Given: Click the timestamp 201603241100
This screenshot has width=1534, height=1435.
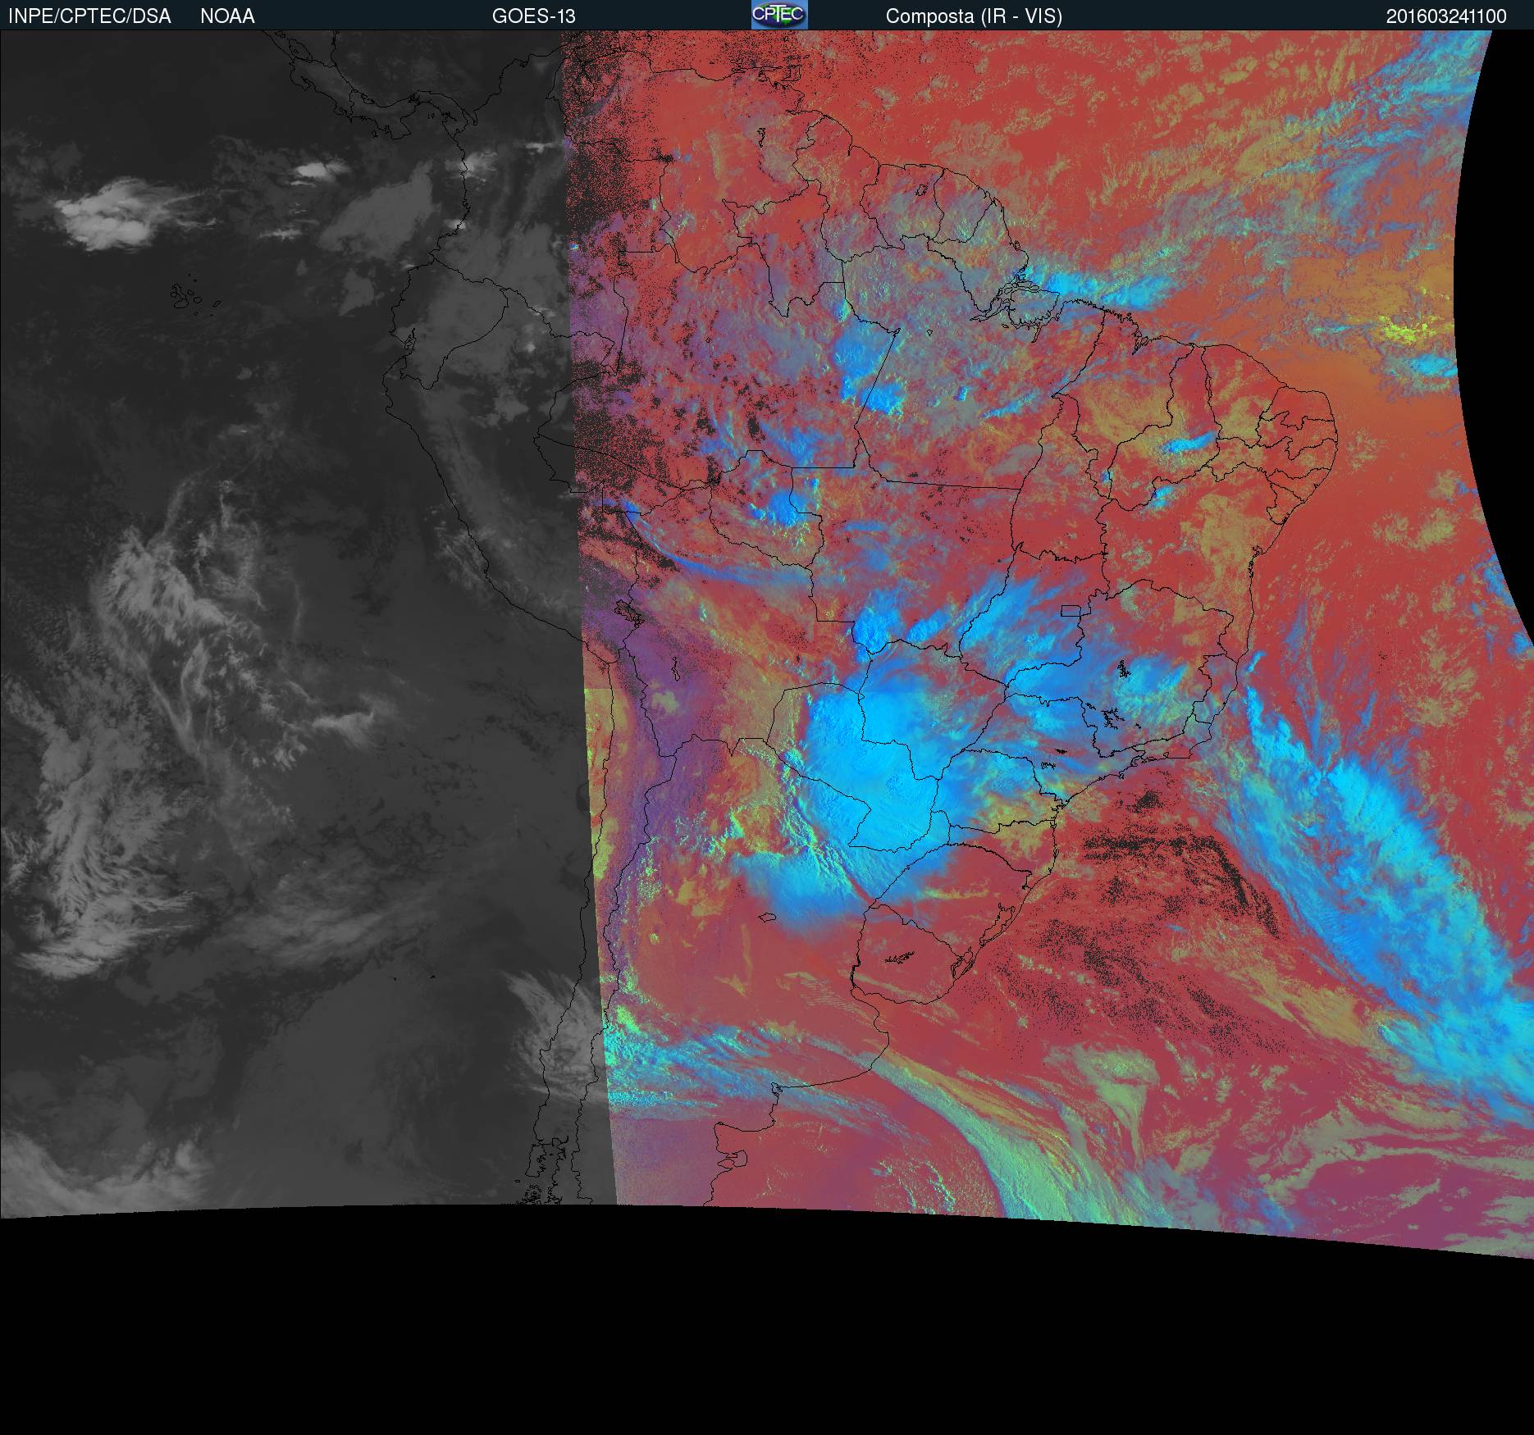Looking at the screenshot, I should point(1446,16).
